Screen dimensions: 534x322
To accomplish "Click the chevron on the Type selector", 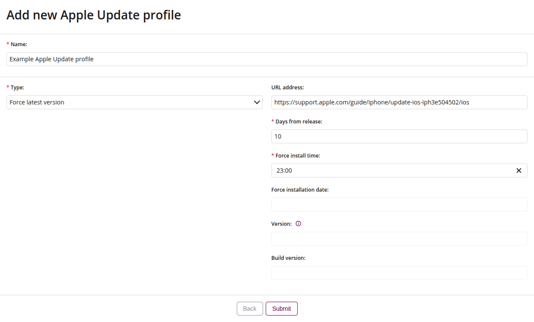I will pos(258,102).
